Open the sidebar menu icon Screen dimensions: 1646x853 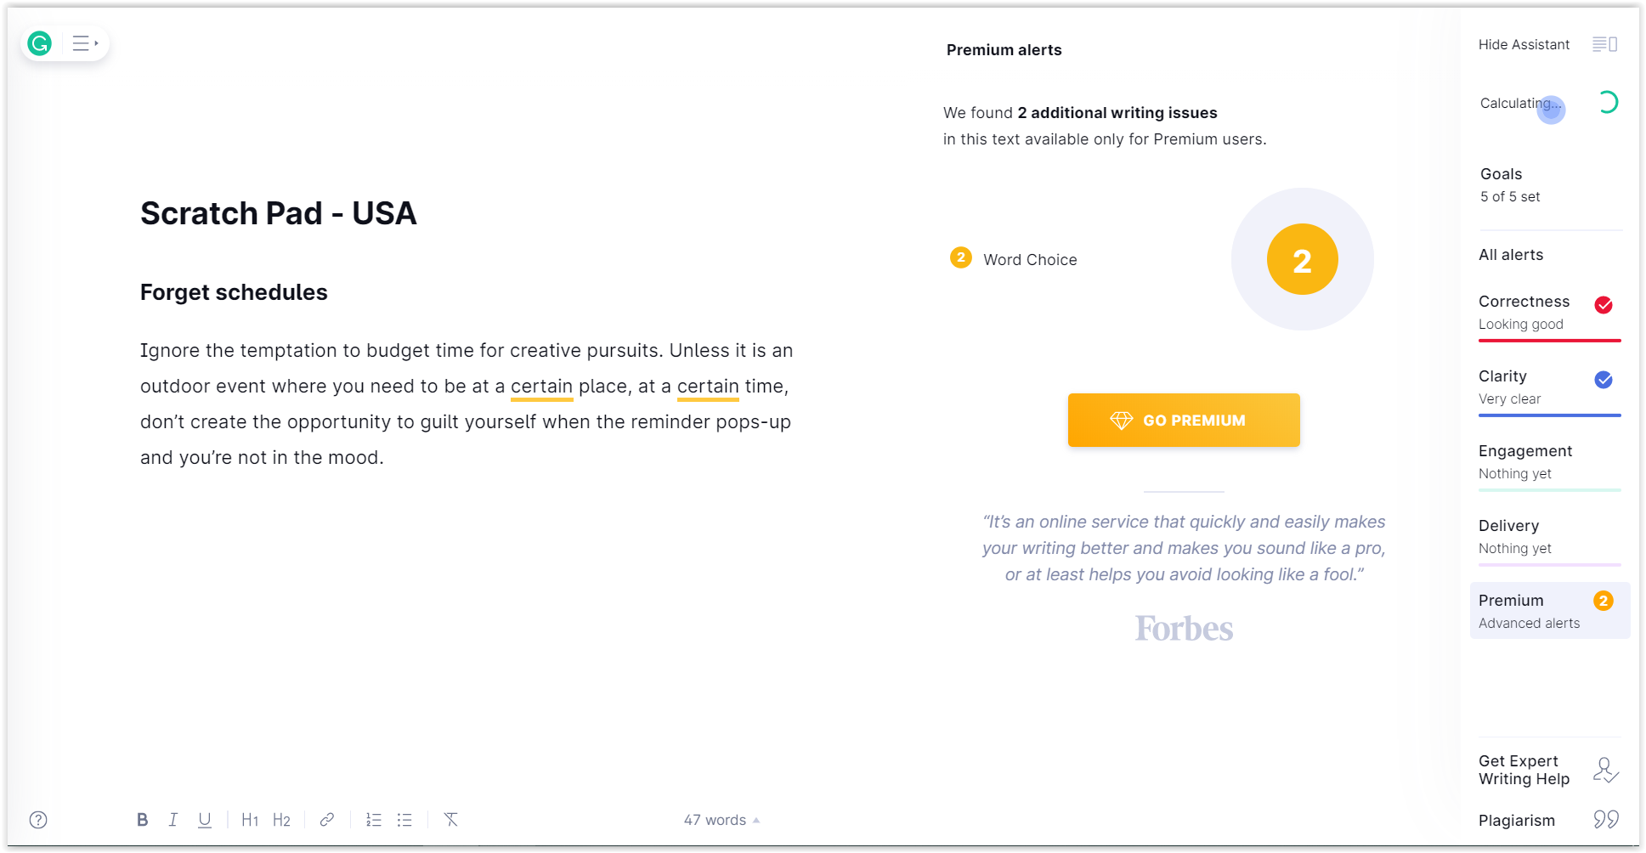[84, 43]
